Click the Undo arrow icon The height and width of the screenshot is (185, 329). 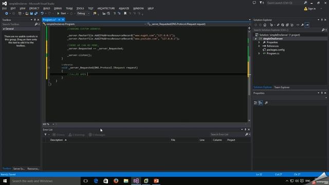pyautogui.click(x=42, y=13)
